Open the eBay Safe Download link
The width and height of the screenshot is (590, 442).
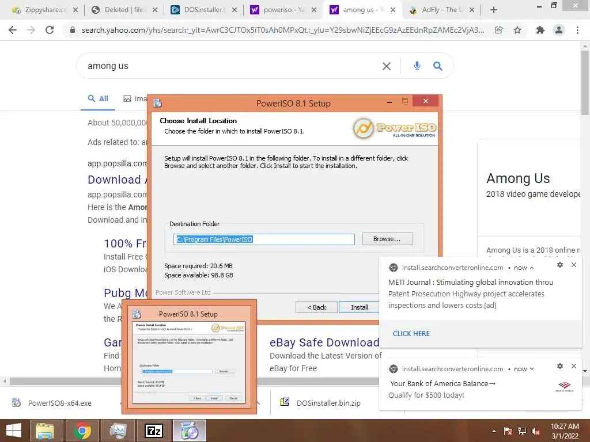click(x=324, y=342)
